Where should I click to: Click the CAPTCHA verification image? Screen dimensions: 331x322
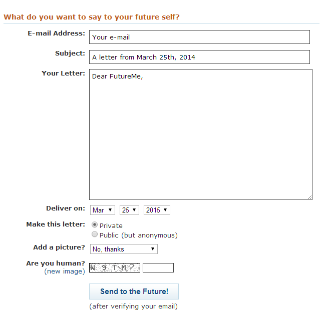click(x=115, y=267)
